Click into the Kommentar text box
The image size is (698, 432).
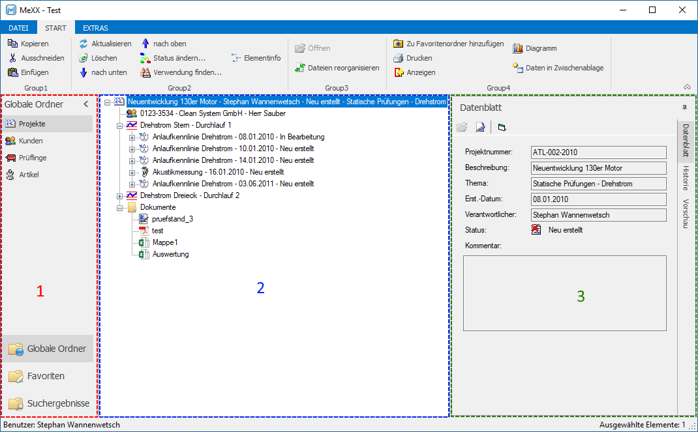564,293
